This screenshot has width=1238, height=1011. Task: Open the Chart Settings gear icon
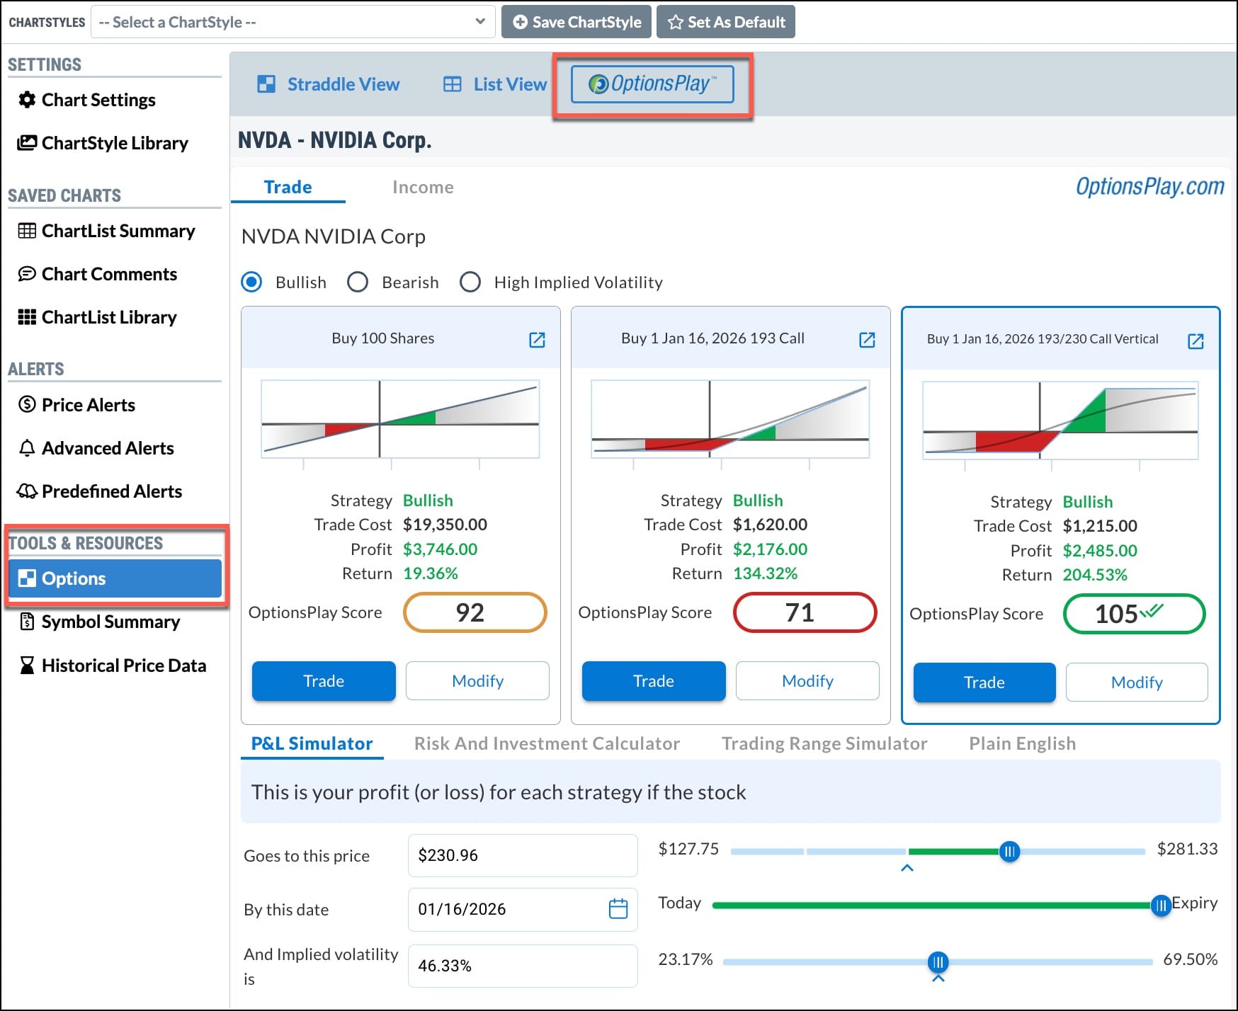pyautogui.click(x=27, y=100)
